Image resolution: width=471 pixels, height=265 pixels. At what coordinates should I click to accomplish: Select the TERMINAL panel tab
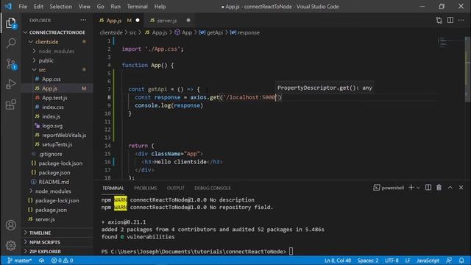[x=113, y=188]
